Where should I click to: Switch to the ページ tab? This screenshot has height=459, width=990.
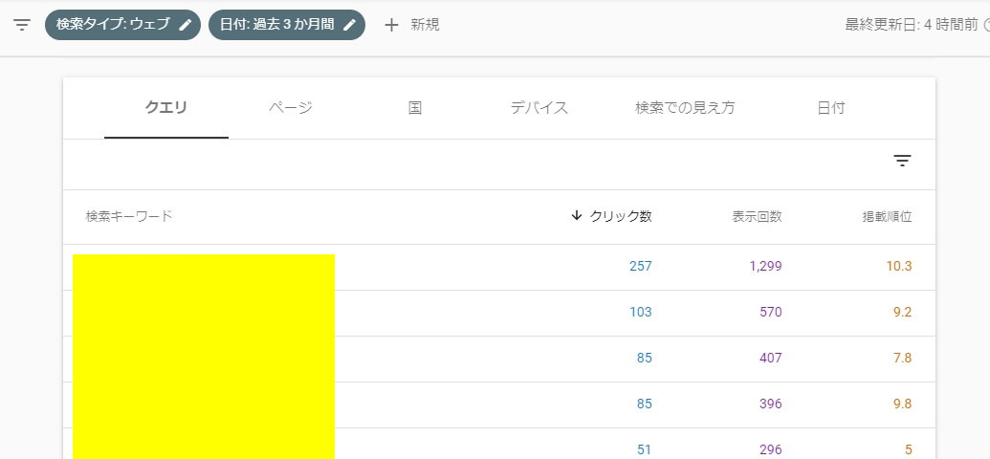tap(291, 108)
